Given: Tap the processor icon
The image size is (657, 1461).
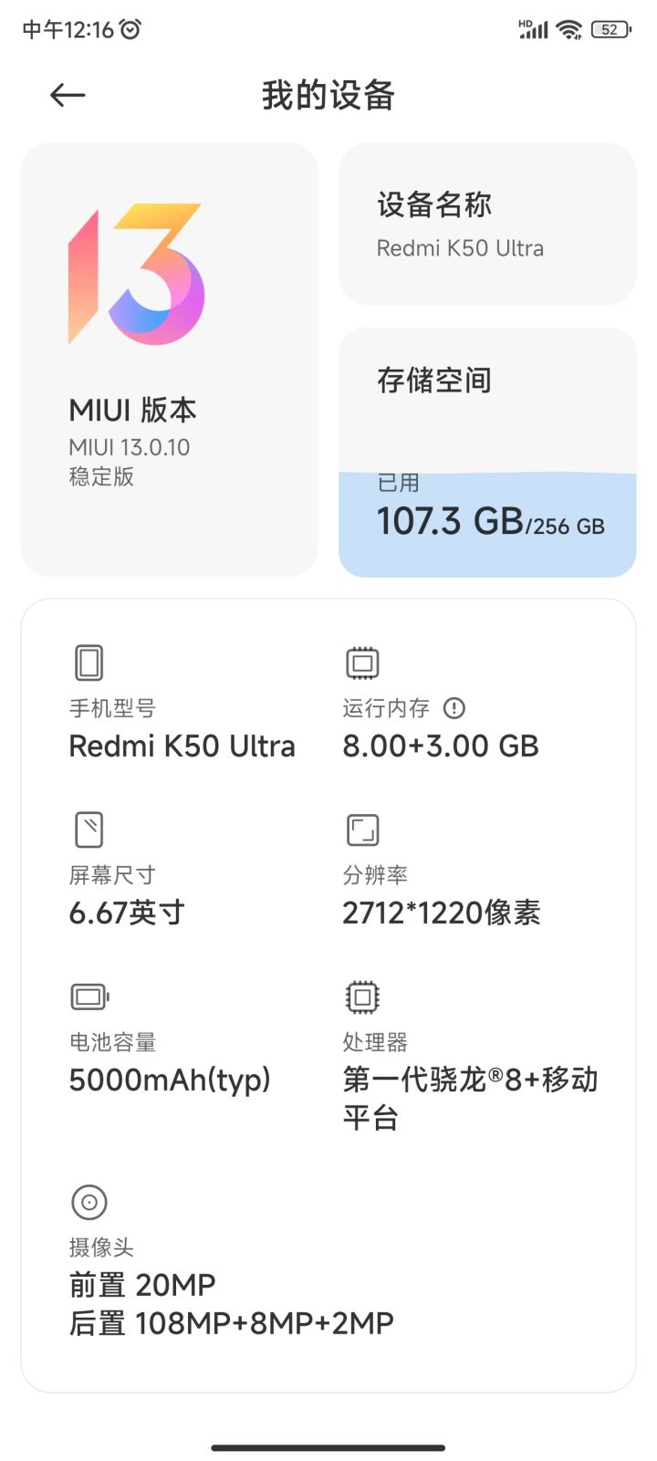Looking at the screenshot, I should [x=362, y=997].
